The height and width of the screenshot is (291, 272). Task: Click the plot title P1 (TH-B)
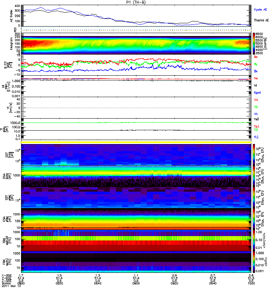[x=136, y=2]
